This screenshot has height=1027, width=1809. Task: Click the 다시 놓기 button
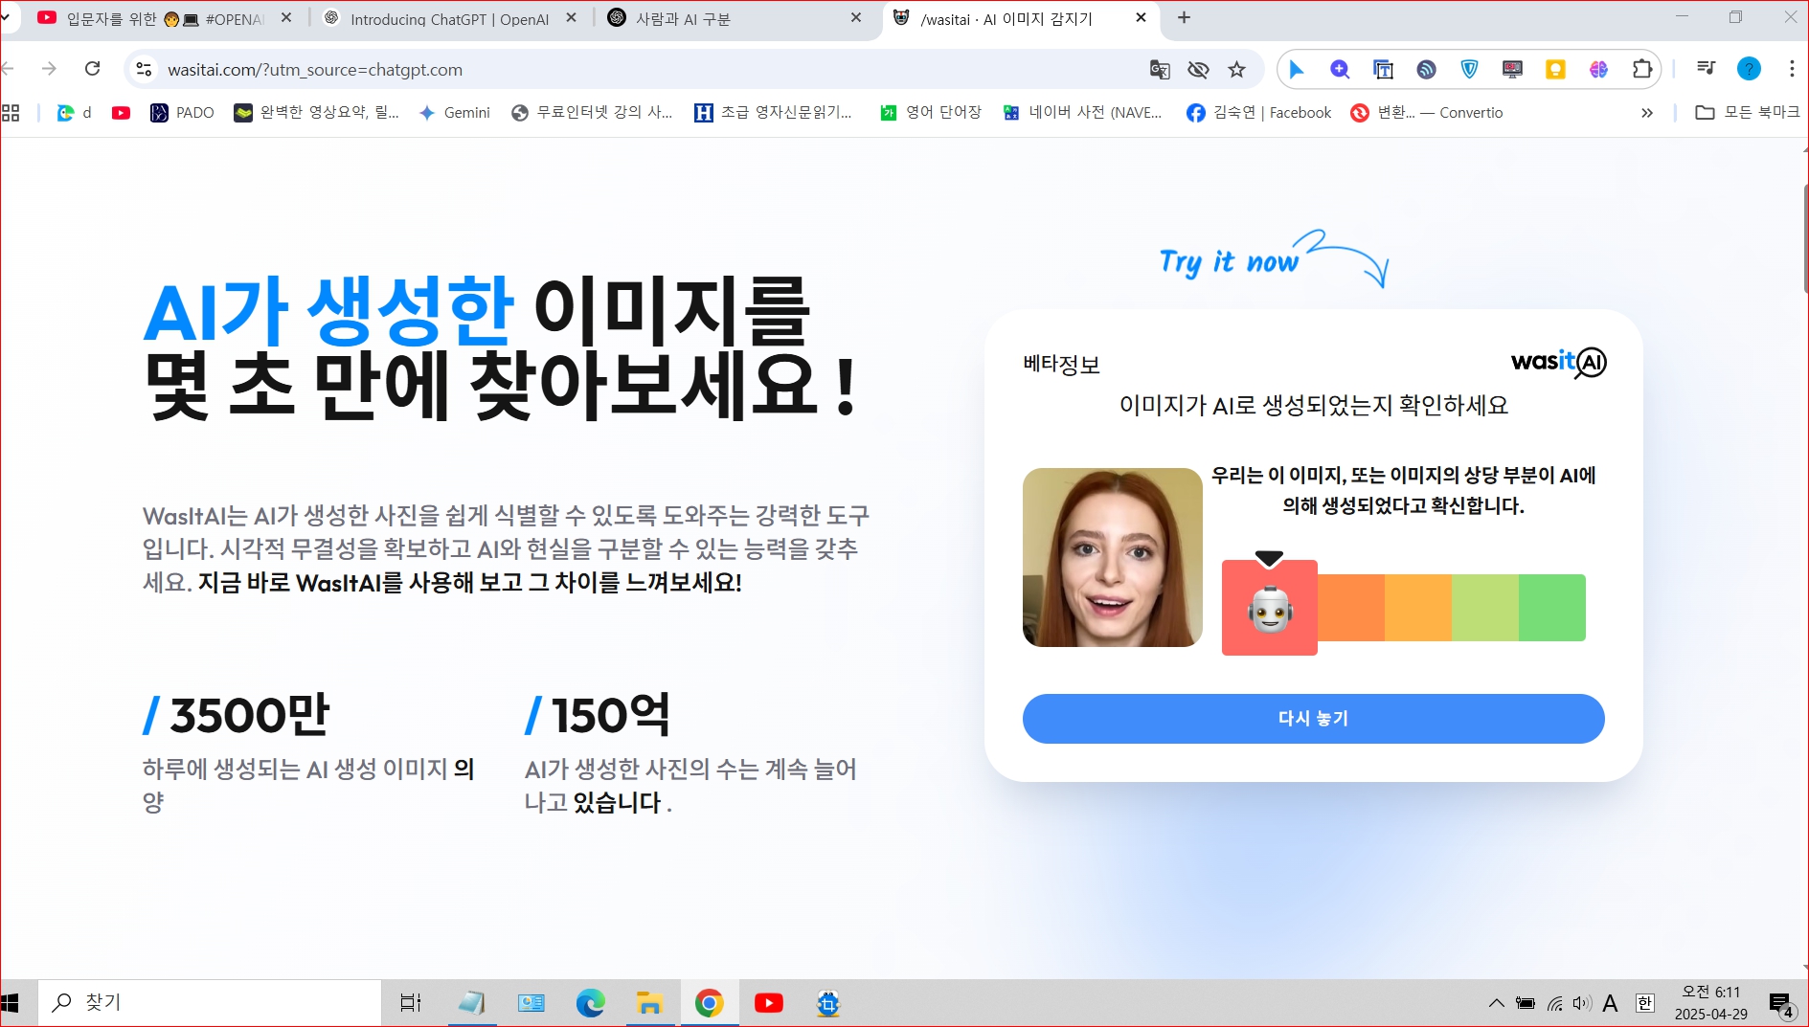(1313, 718)
